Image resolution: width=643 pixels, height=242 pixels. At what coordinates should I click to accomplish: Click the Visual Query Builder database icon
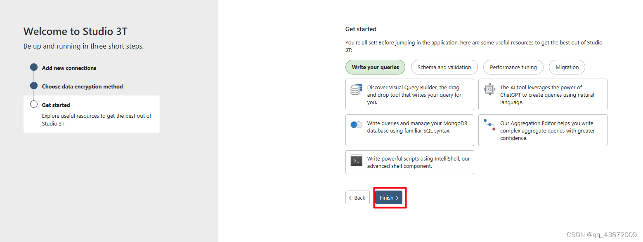[x=356, y=90]
